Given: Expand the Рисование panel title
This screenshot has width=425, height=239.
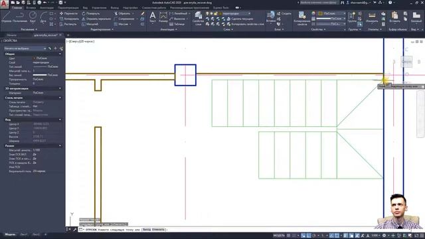Looking at the screenshot, I should 29,29.
